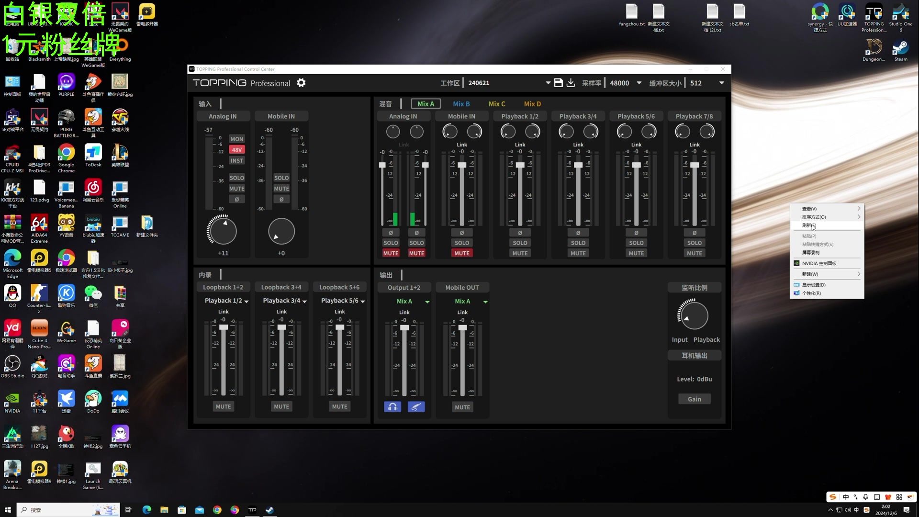Click the Gain button in monitor section
This screenshot has height=517, width=919.
pyautogui.click(x=695, y=399)
